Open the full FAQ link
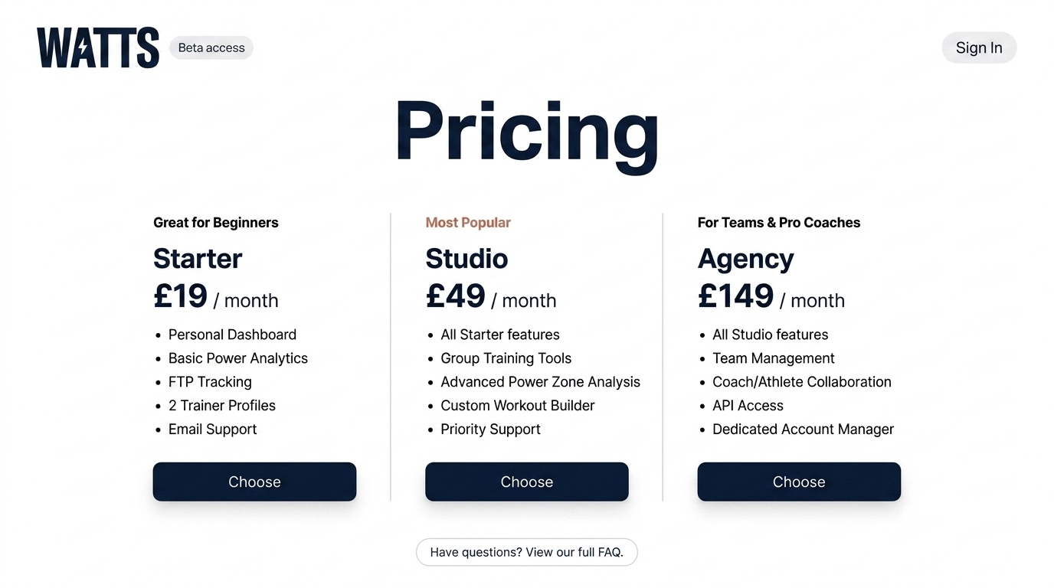1054x588 pixels. [x=526, y=552]
